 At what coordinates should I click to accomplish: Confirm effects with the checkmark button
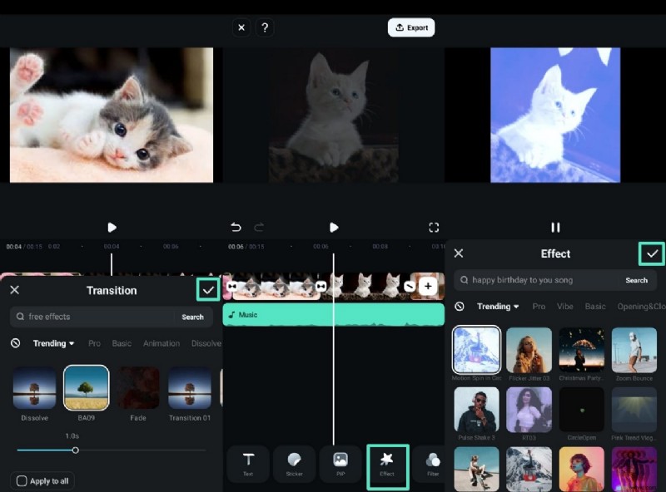coord(651,253)
